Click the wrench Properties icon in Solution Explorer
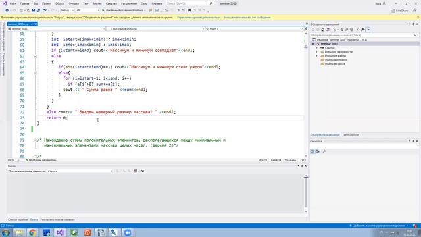 click(362, 30)
